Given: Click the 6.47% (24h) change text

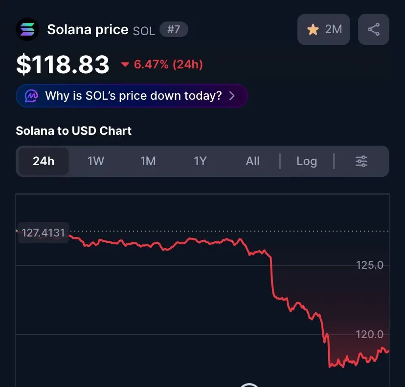Looking at the screenshot, I should point(168,64).
